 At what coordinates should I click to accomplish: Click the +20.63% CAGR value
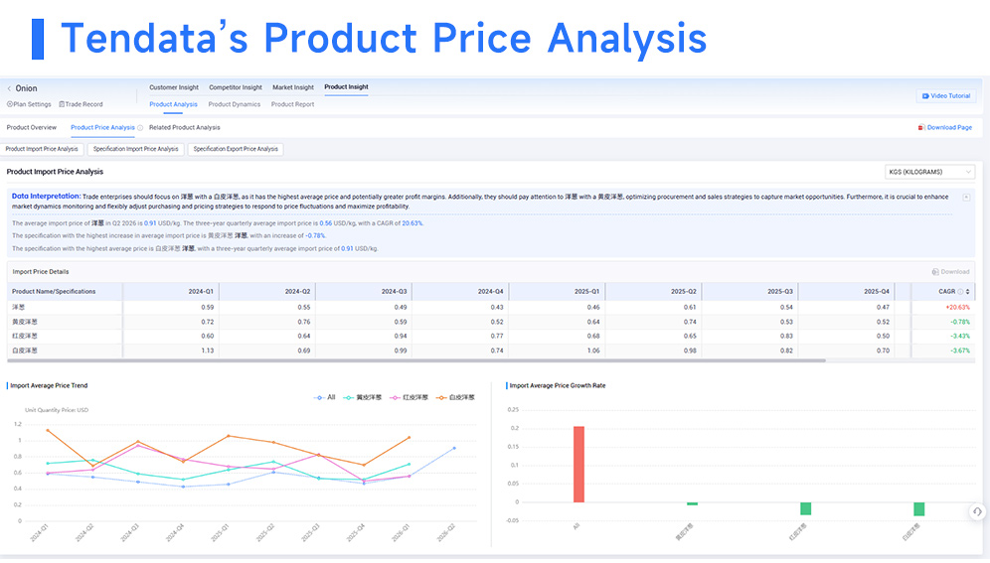coord(957,308)
